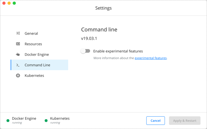Click the Apply & Restart button
Screen dimensions: 207x129
click(x=185, y=121)
